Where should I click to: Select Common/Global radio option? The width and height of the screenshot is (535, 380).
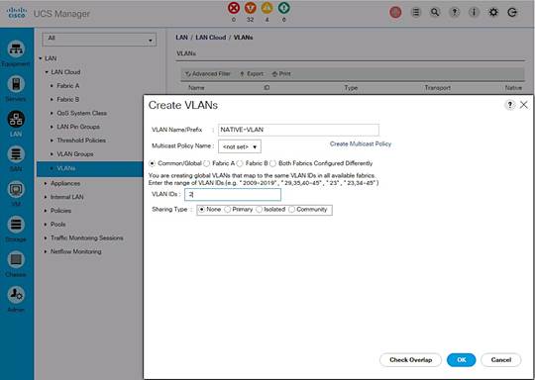153,163
